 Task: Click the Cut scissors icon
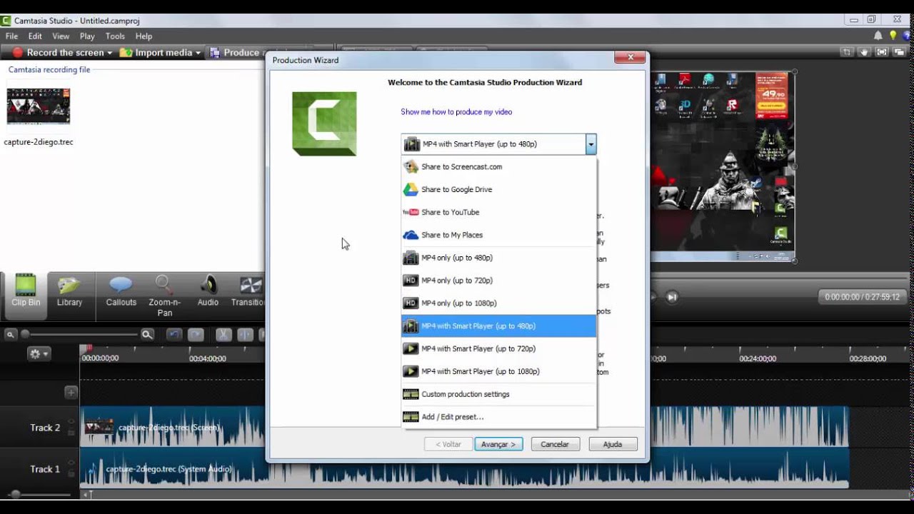pyautogui.click(x=224, y=334)
